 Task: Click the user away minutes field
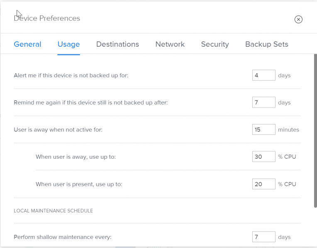[263, 129]
